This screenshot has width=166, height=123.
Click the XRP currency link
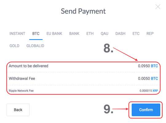click(x=155, y=91)
